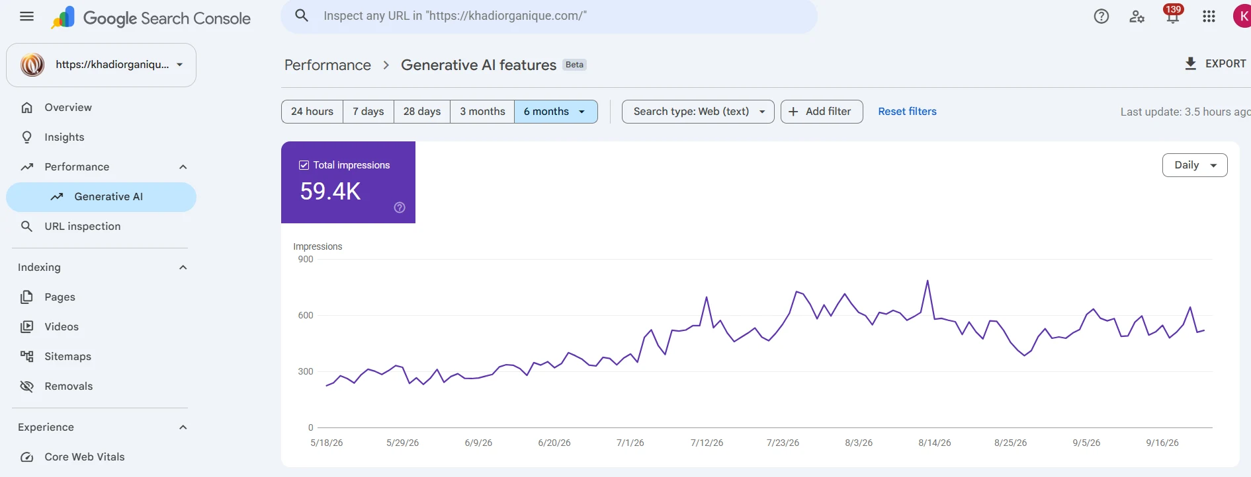
Task: Click the Beta badge
Action: (574, 65)
